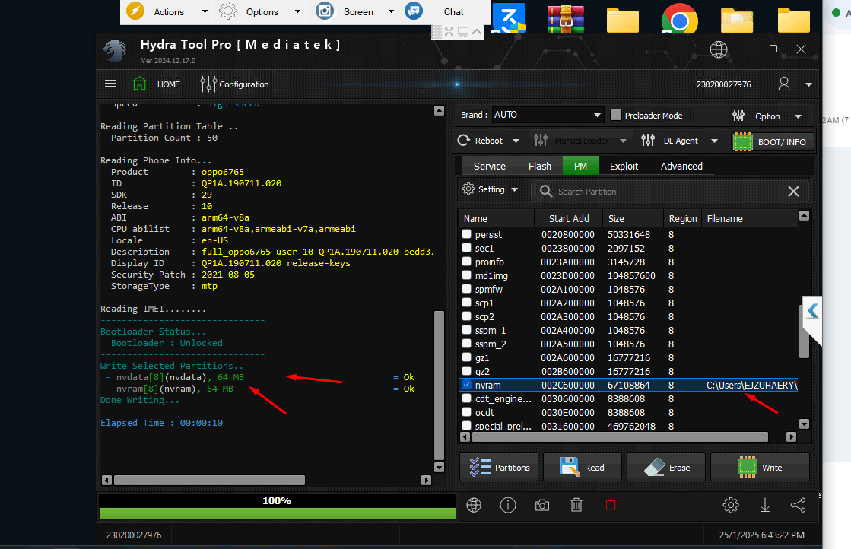Launch Google Chrome from desktop
This screenshot has width=851, height=549.
[679, 20]
